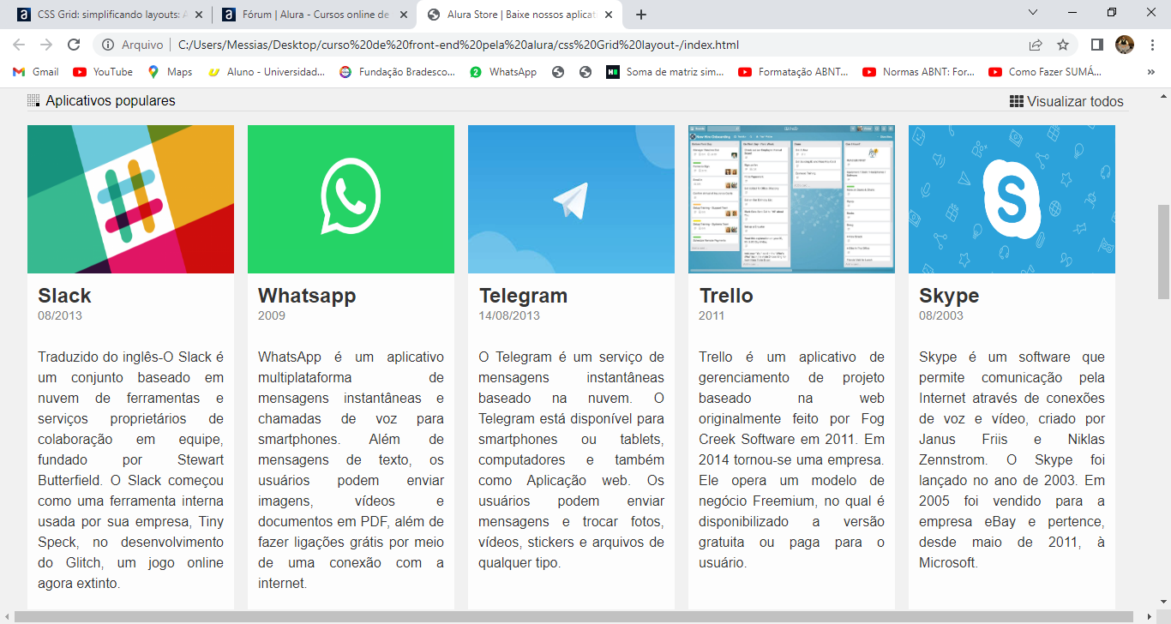The height and width of the screenshot is (624, 1171).
Task: Open the YouTube bookmark
Action: point(103,72)
